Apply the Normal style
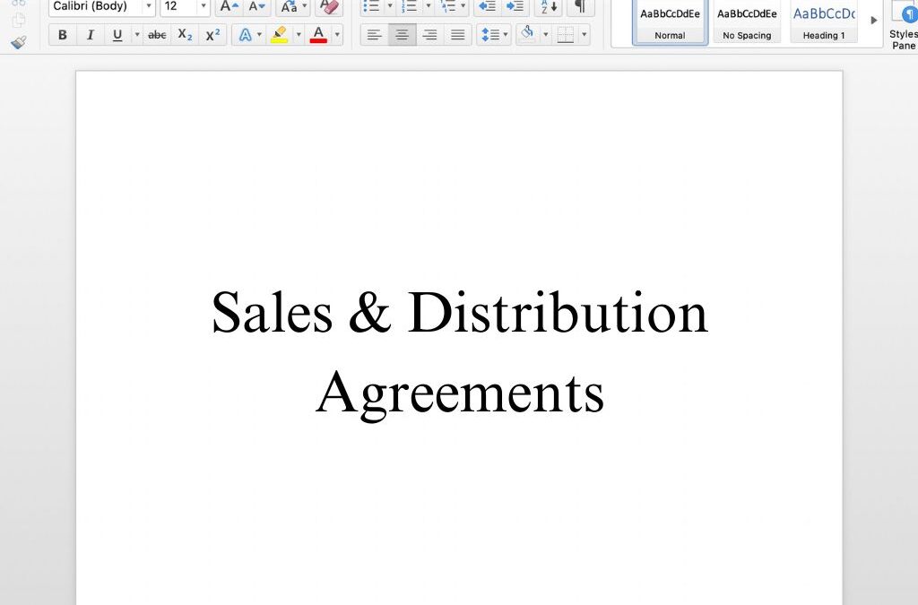The image size is (918, 605). 670,22
